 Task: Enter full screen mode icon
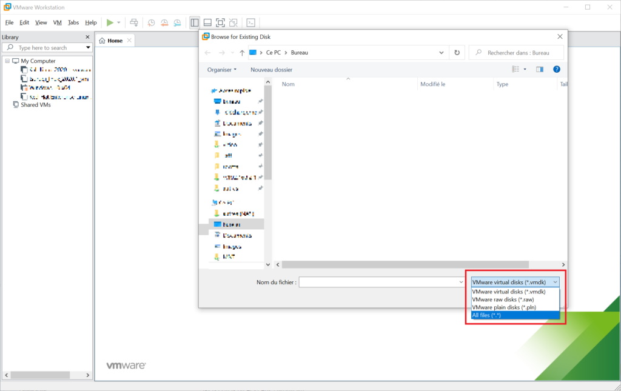click(x=220, y=22)
